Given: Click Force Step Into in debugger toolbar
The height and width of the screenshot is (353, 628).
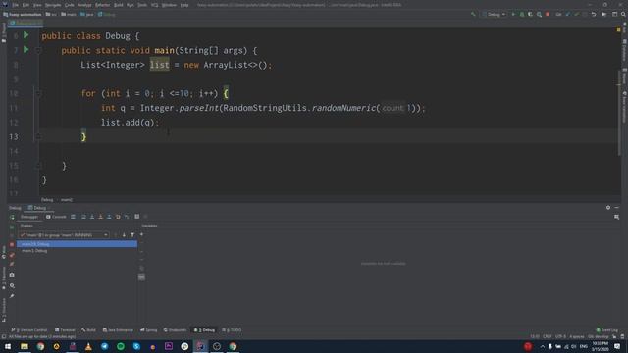Looking at the screenshot, I should pyautogui.click(x=100, y=217).
